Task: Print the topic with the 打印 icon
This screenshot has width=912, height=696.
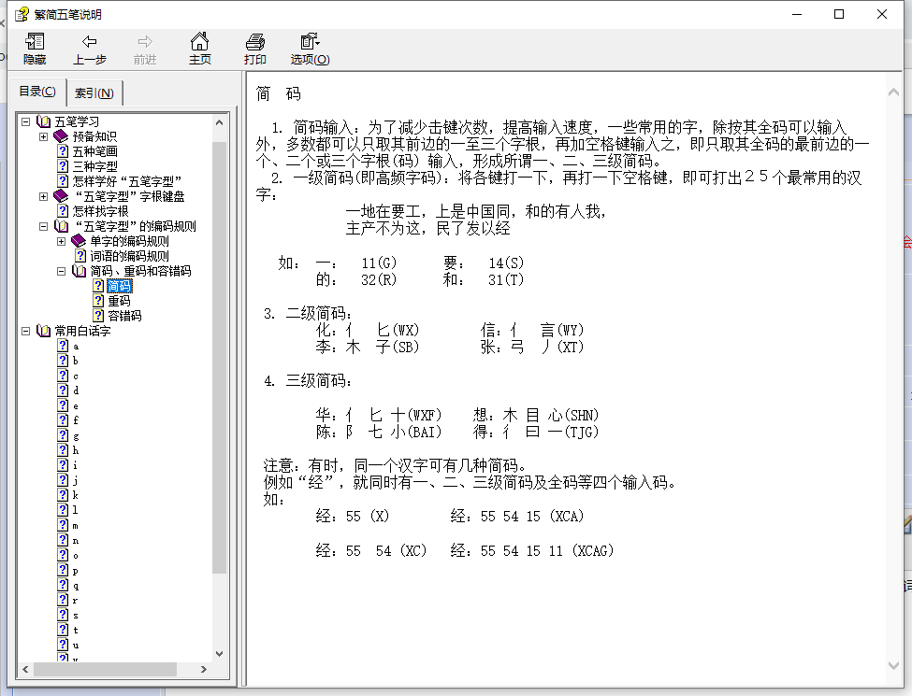Action: pos(254,49)
